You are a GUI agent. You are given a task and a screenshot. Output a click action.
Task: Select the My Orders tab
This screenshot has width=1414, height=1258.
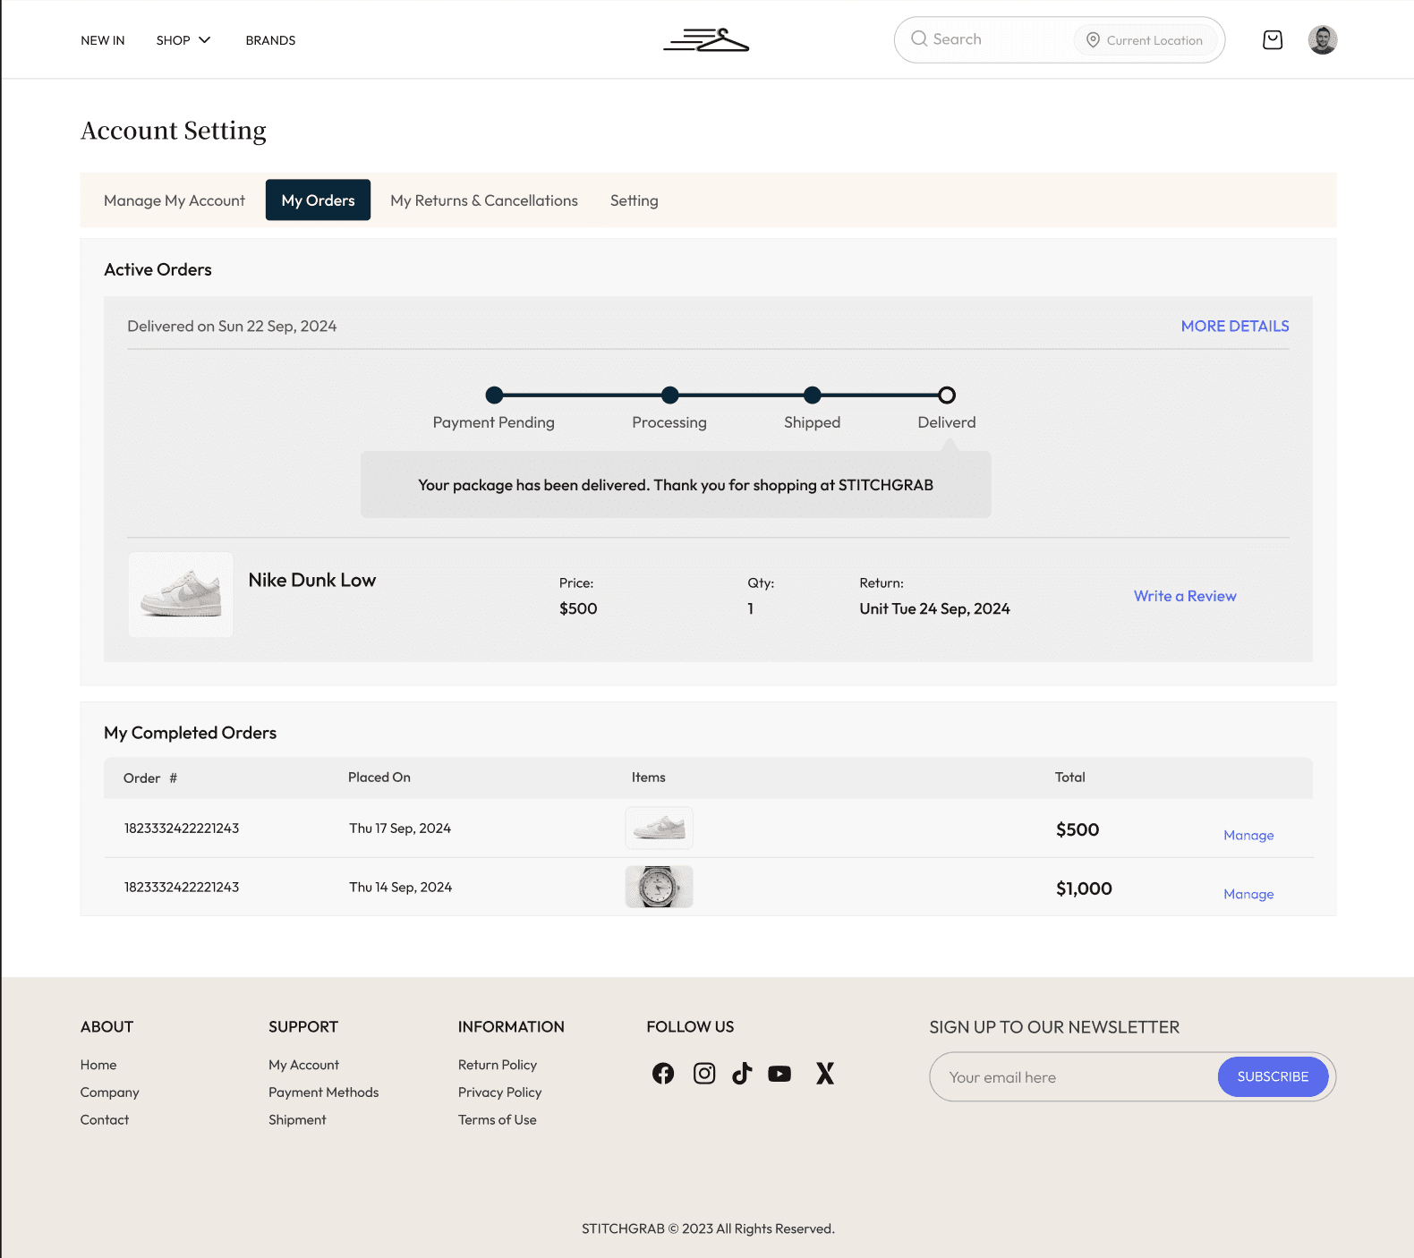click(318, 200)
